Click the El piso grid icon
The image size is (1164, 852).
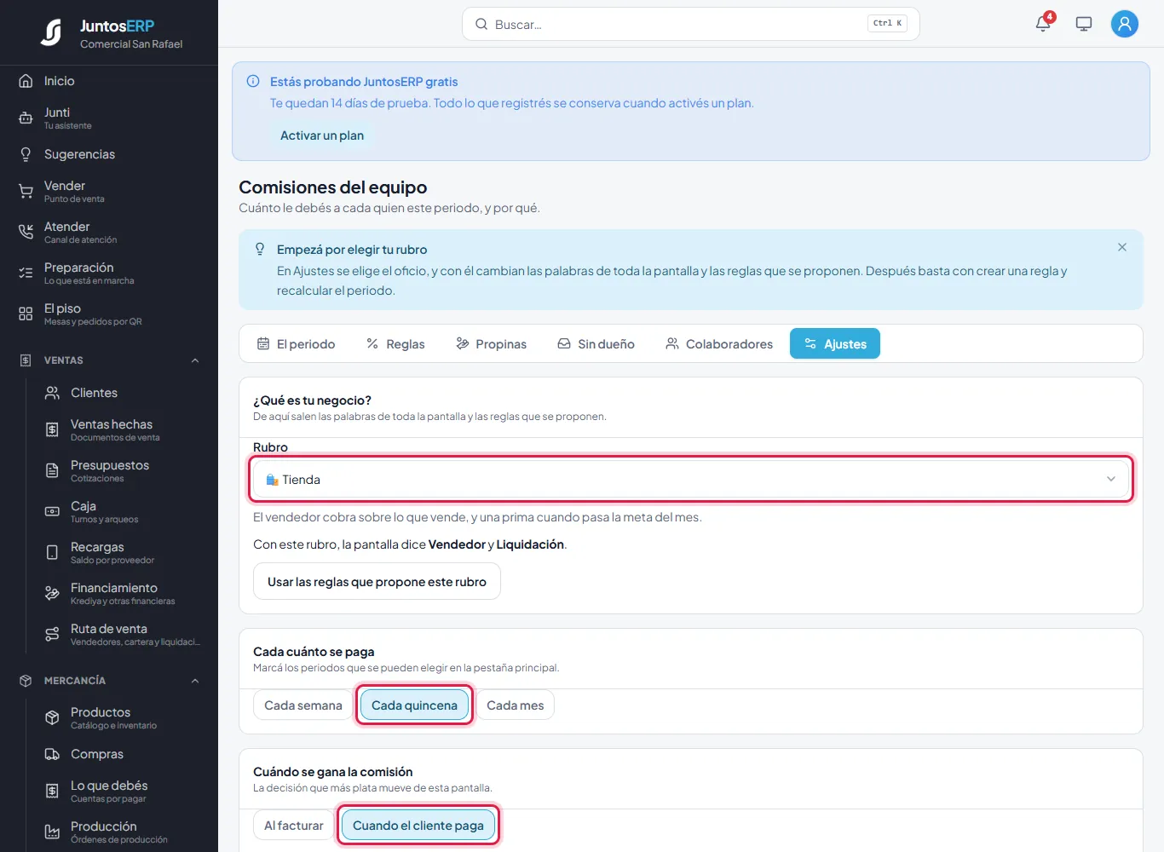[26, 314]
